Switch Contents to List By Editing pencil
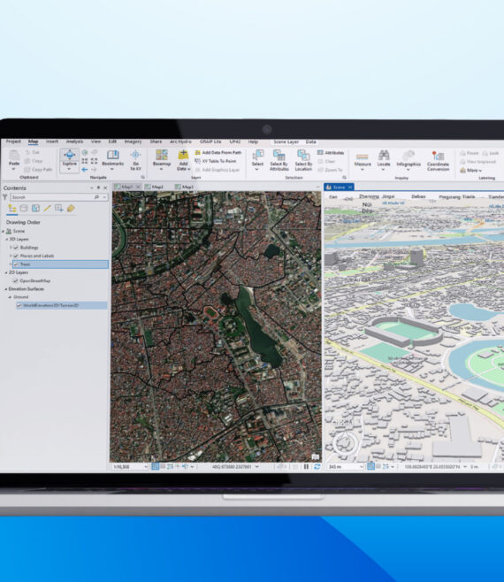 pyautogui.click(x=47, y=208)
